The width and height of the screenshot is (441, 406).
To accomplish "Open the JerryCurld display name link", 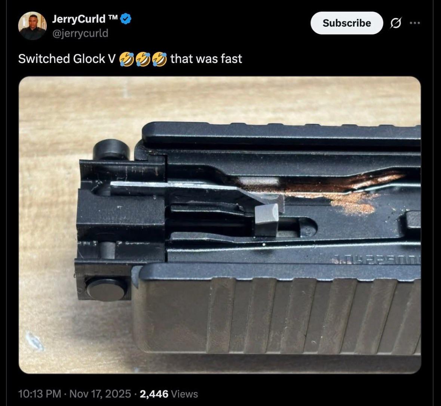I will coord(79,19).
